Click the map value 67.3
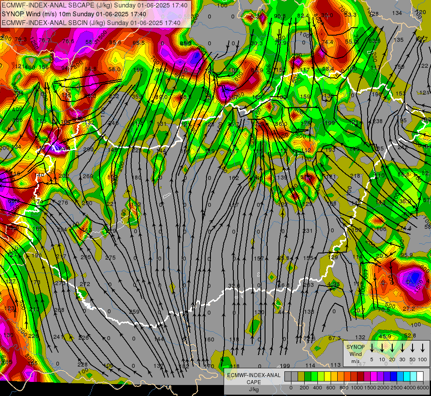The width and height of the screenshot is (431, 396). (x=334, y=338)
